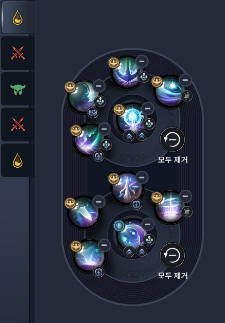Click gold flexed-arm badge on light beam orb

[x=157, y=198]
